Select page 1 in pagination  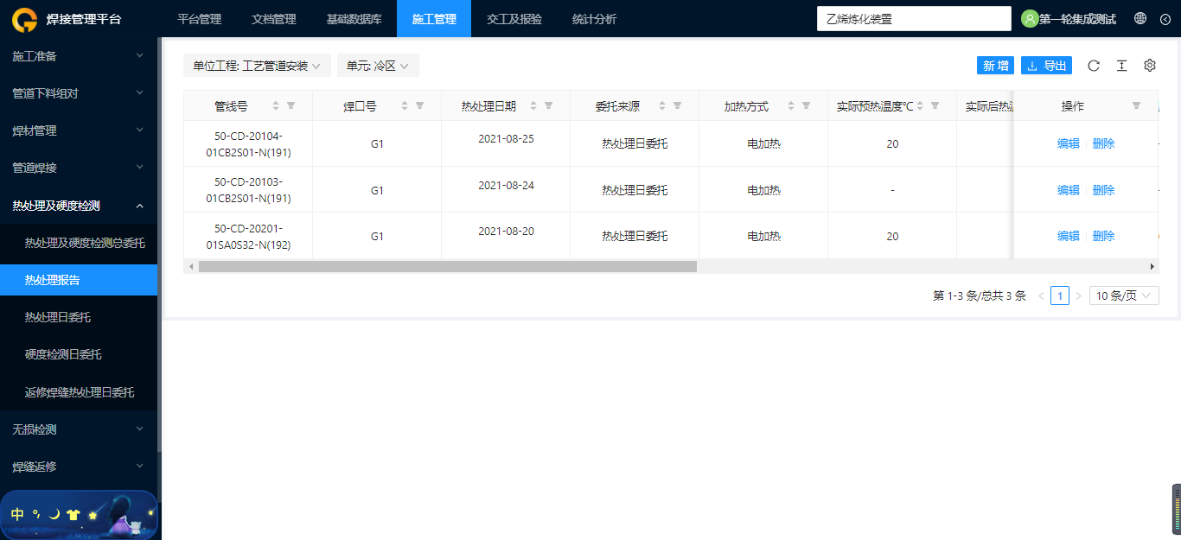(x=1060, y=295)
